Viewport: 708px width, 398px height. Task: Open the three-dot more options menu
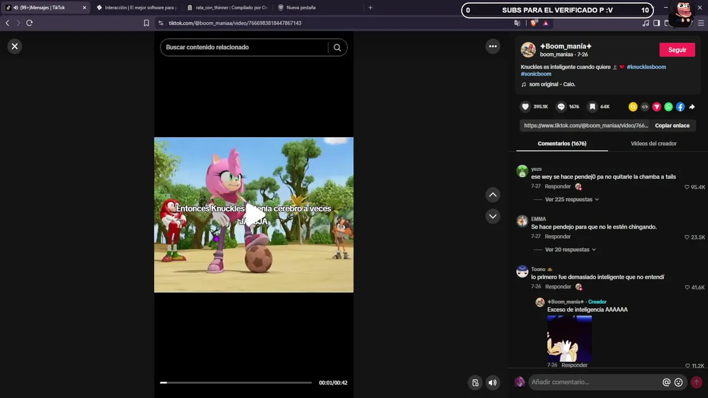(493, 46)
